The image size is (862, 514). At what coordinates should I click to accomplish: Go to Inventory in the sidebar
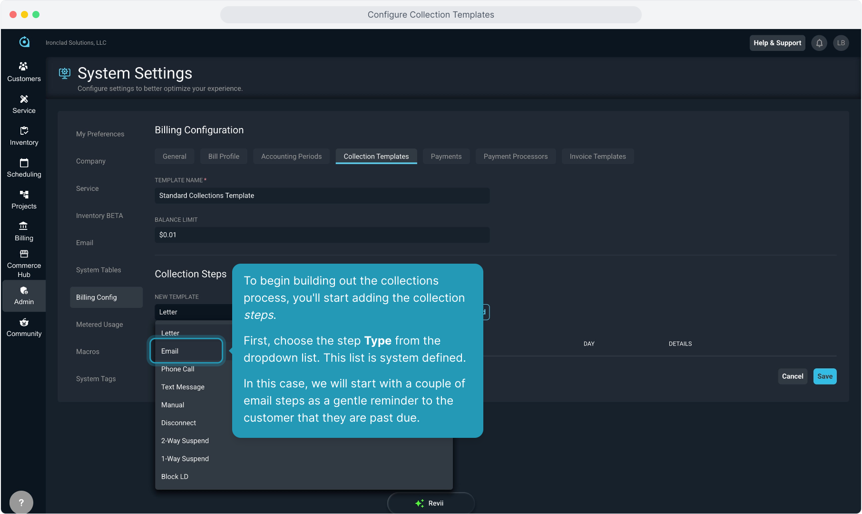tap(24, 136)
